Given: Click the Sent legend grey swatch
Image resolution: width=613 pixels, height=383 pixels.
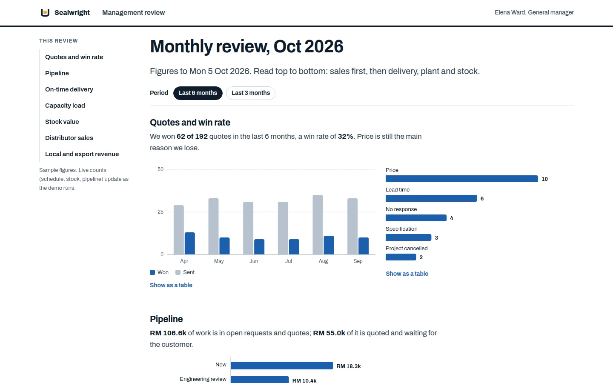Looking at the screenshot, I should [x=178, y=272].
